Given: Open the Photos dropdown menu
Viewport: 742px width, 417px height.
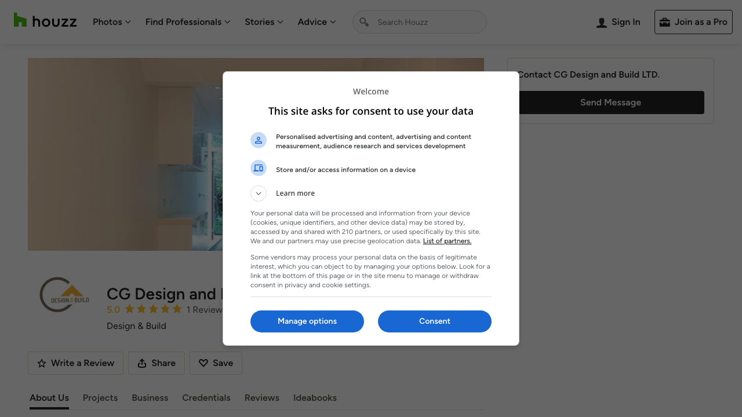Looking at the screenshot, I should click(112, 22).
